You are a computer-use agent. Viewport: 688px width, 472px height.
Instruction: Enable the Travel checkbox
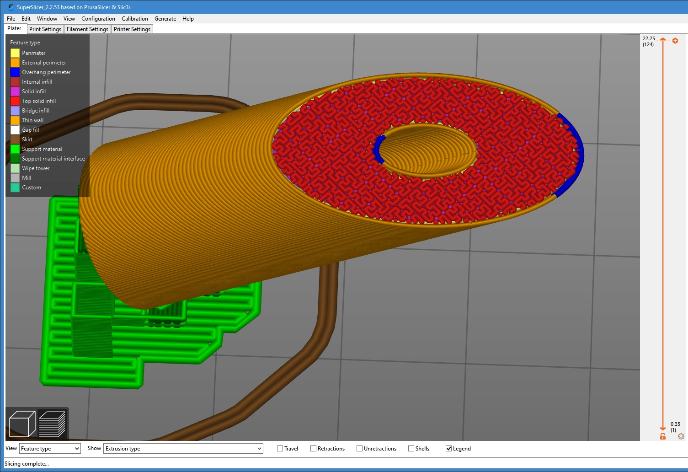click(280, 449)
